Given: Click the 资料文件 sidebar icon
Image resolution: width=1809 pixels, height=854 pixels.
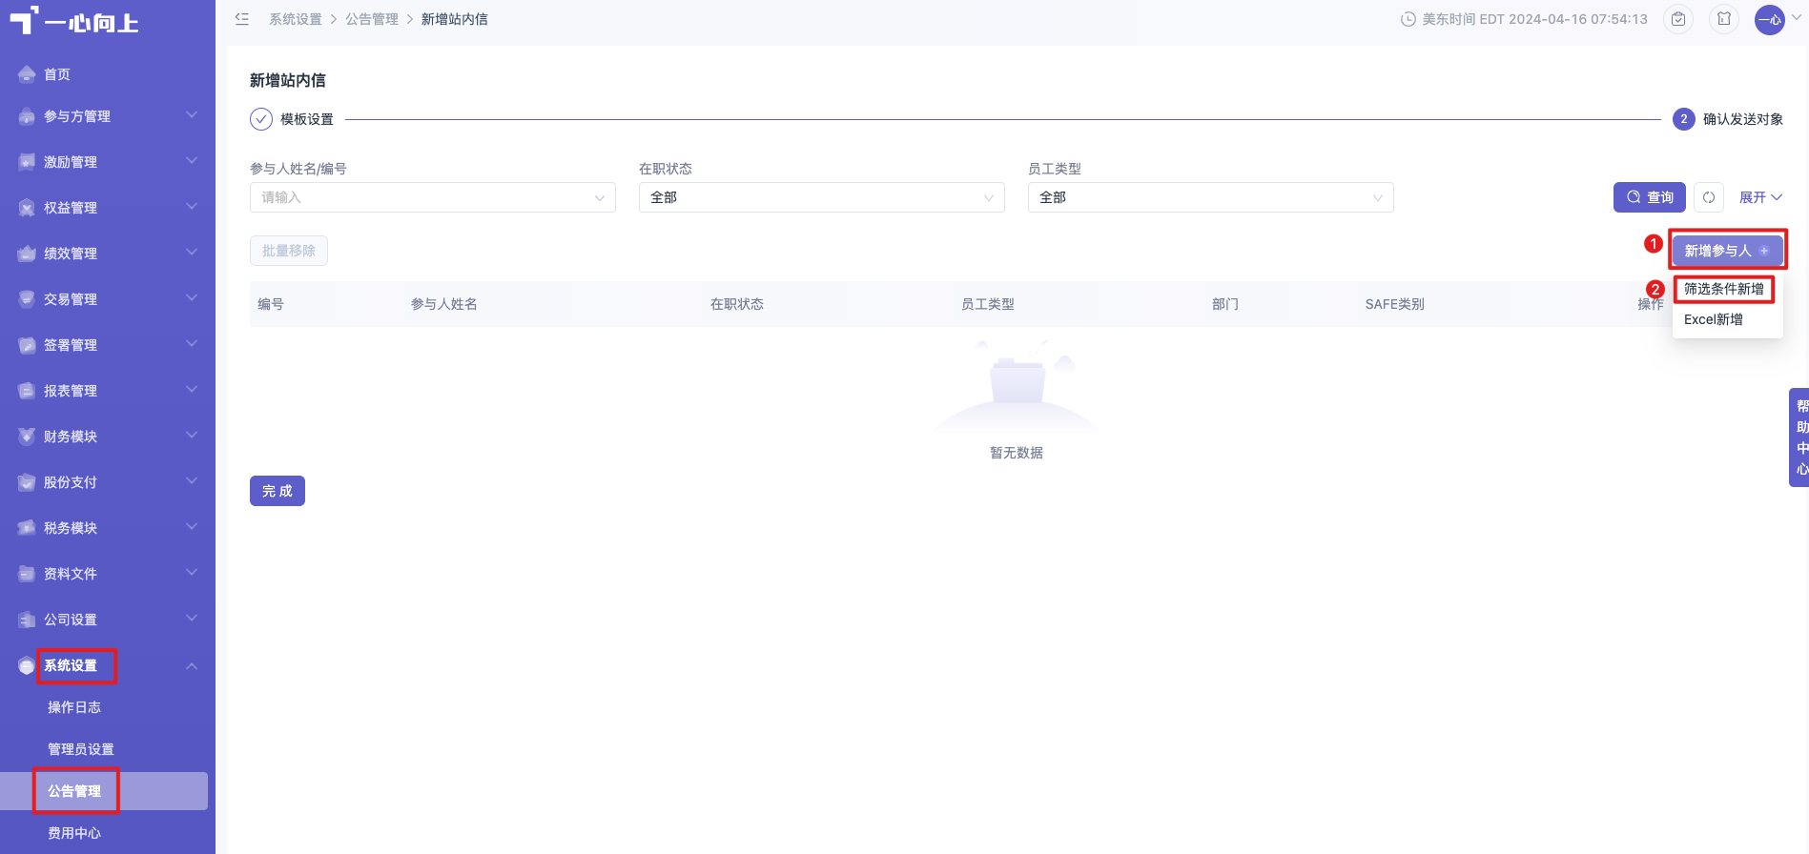Looking at the screenshot, I should point(27,574).
